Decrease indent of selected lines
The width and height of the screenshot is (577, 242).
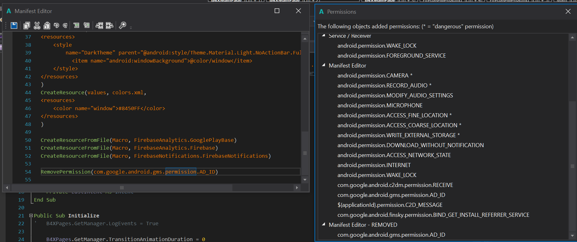coord(99,26)
